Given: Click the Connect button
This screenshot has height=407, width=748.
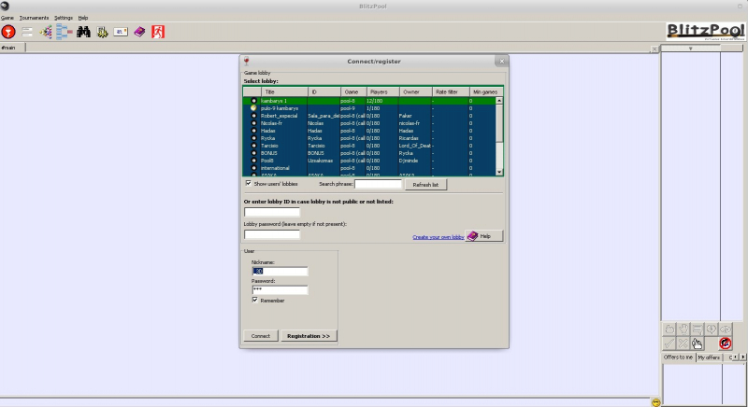Looking at the screenshot, I should pyautogui.click(x=261, y=336).
